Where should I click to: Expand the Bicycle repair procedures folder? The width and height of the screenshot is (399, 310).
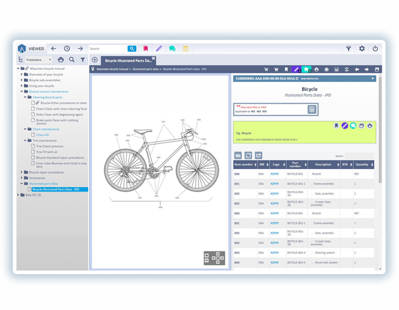point(22,172)
